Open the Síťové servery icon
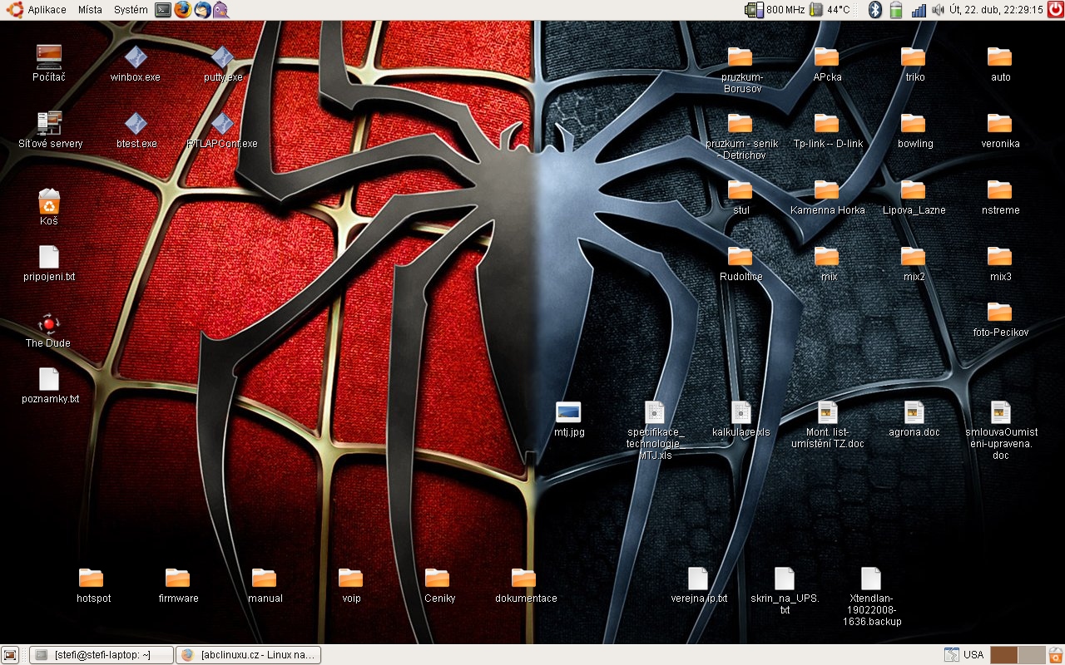 51,131
